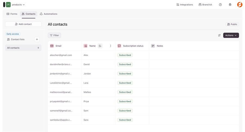
Task: Click Subscribed badge in Jordan row
Action: pyautogui.click(x=125, y=74)
